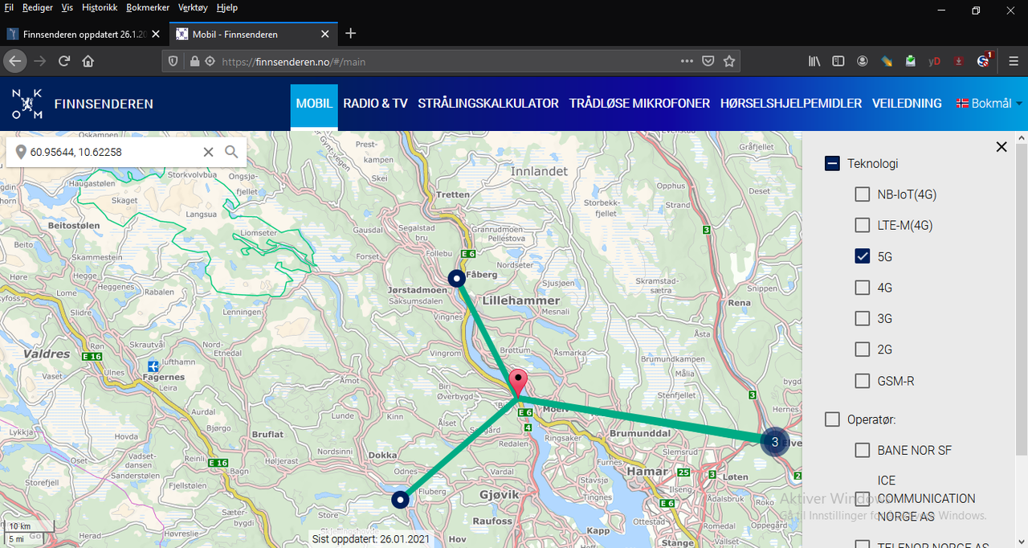The width and height of the screenshot is (1028, 548).
Task: Enable the NB-IoT(4G) checkbox
Action: click(862, 194)
